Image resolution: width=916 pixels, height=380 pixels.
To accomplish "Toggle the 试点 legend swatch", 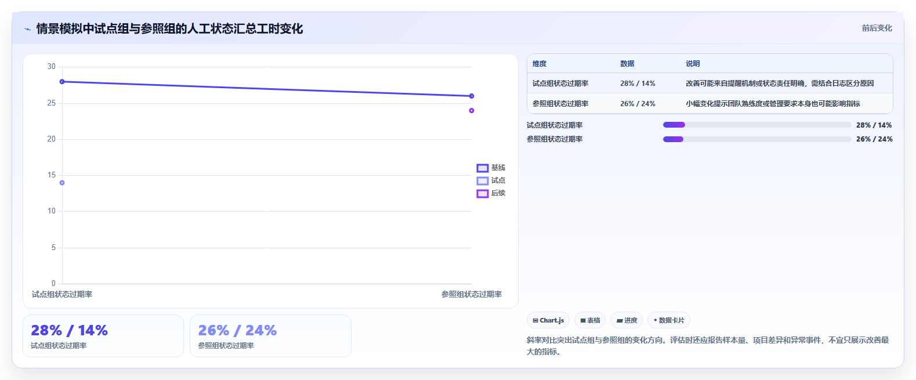I will [483, 181].
